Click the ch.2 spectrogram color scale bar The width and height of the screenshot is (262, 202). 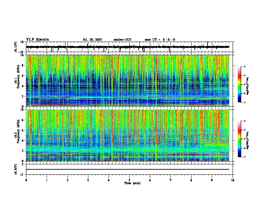(240, 139)
